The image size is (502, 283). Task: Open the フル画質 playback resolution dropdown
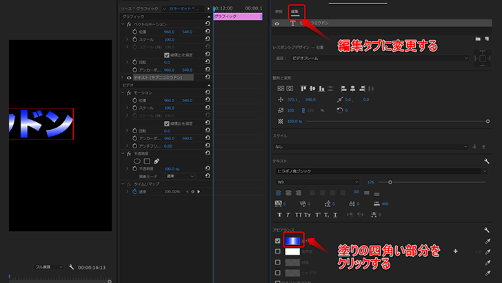(x=49, y=267)
